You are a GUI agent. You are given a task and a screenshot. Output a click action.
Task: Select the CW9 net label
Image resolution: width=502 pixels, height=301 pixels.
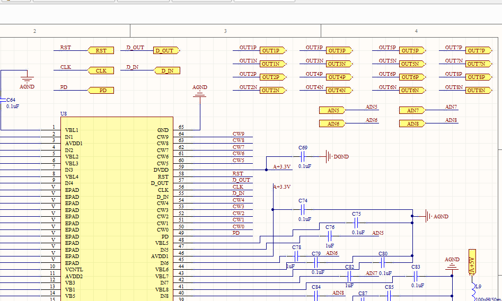click(x=239, y=134)
